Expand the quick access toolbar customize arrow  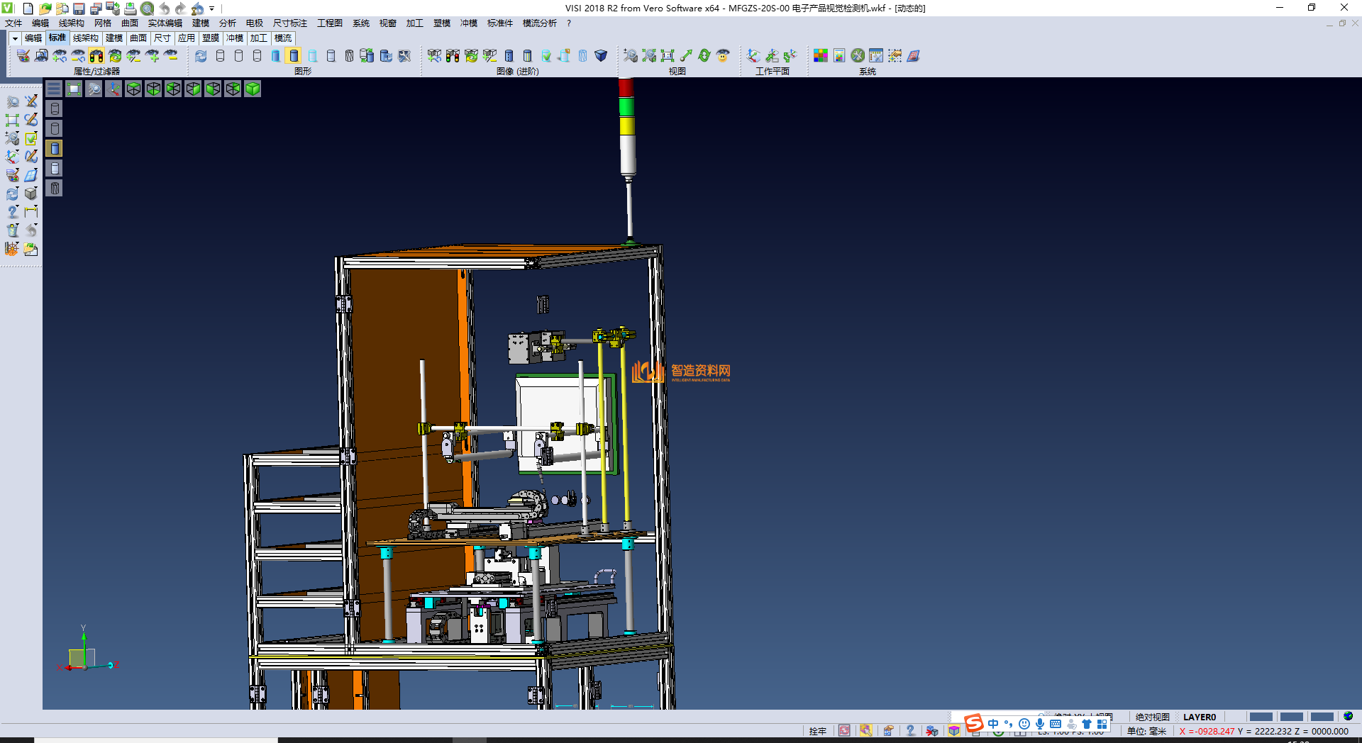(x=212, y=9)
